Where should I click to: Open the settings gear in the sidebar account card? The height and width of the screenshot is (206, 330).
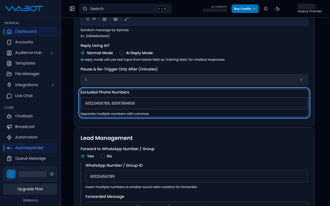52,174
